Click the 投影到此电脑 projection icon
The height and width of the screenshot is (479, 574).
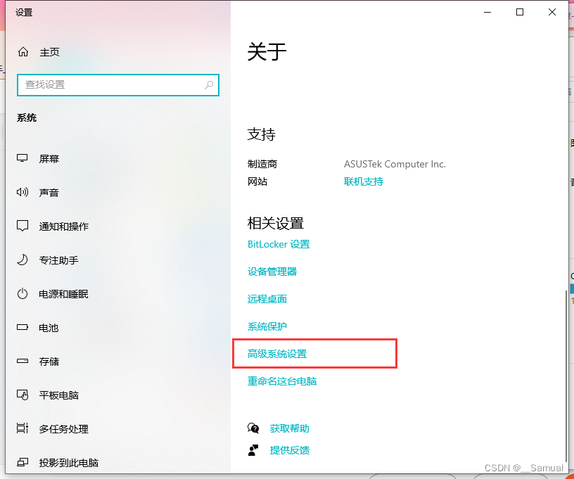coord(23,462)
